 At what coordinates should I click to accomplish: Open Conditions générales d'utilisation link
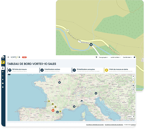coord(114,125)
